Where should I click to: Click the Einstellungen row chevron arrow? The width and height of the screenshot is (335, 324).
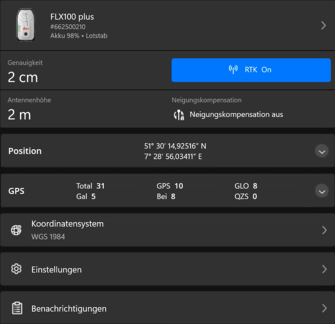[x=324, y=269]
